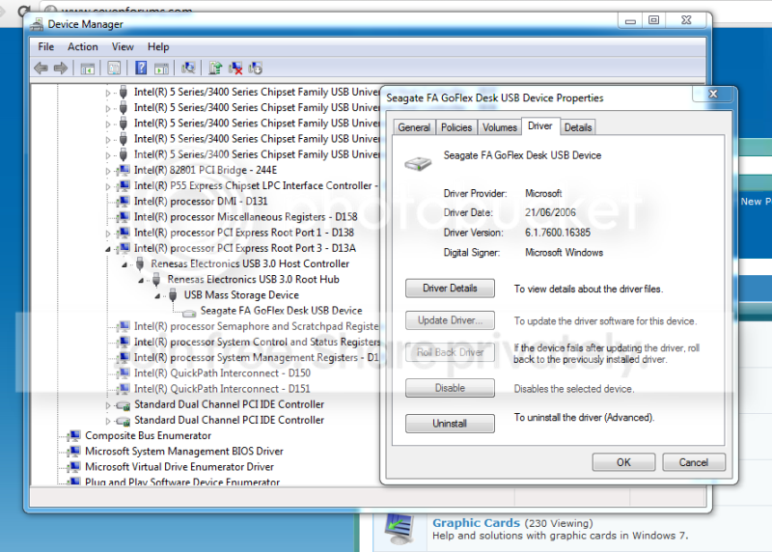Open the Help toolbar icon
The height and width of the screenshot is (552, 772).
[x=141, y=68]
